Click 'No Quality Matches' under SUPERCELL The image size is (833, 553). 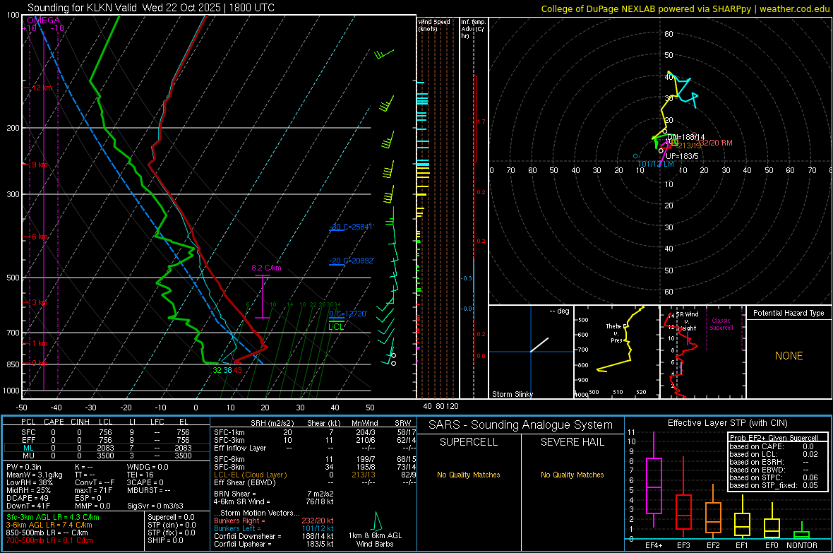[x=469, y=475]
